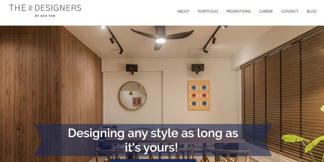324x162 pixels.
Task: Click the dark blue button below the headline
Action: pos(153,160)
